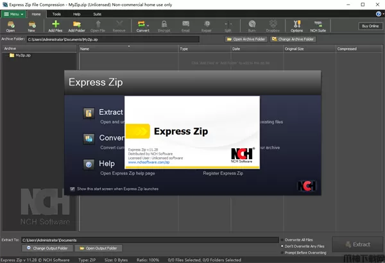Click the Help icon on start screen
Viewport: 385px width, 263px height.
(89, 164)
